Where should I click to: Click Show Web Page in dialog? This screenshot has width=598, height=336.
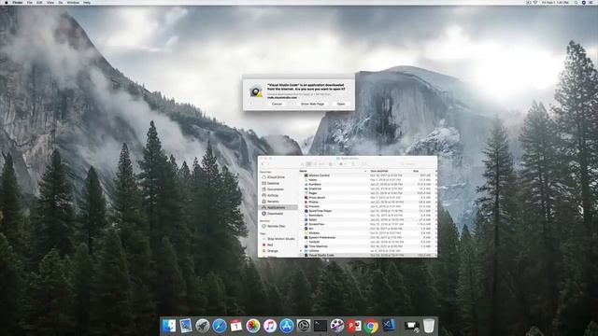coord(312,104)
